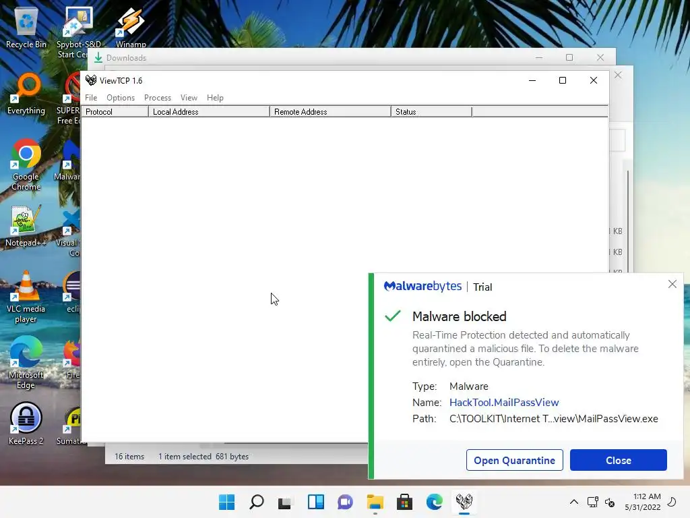
Task: Click the Downloads window title icon
Action: tap(98, 58)
